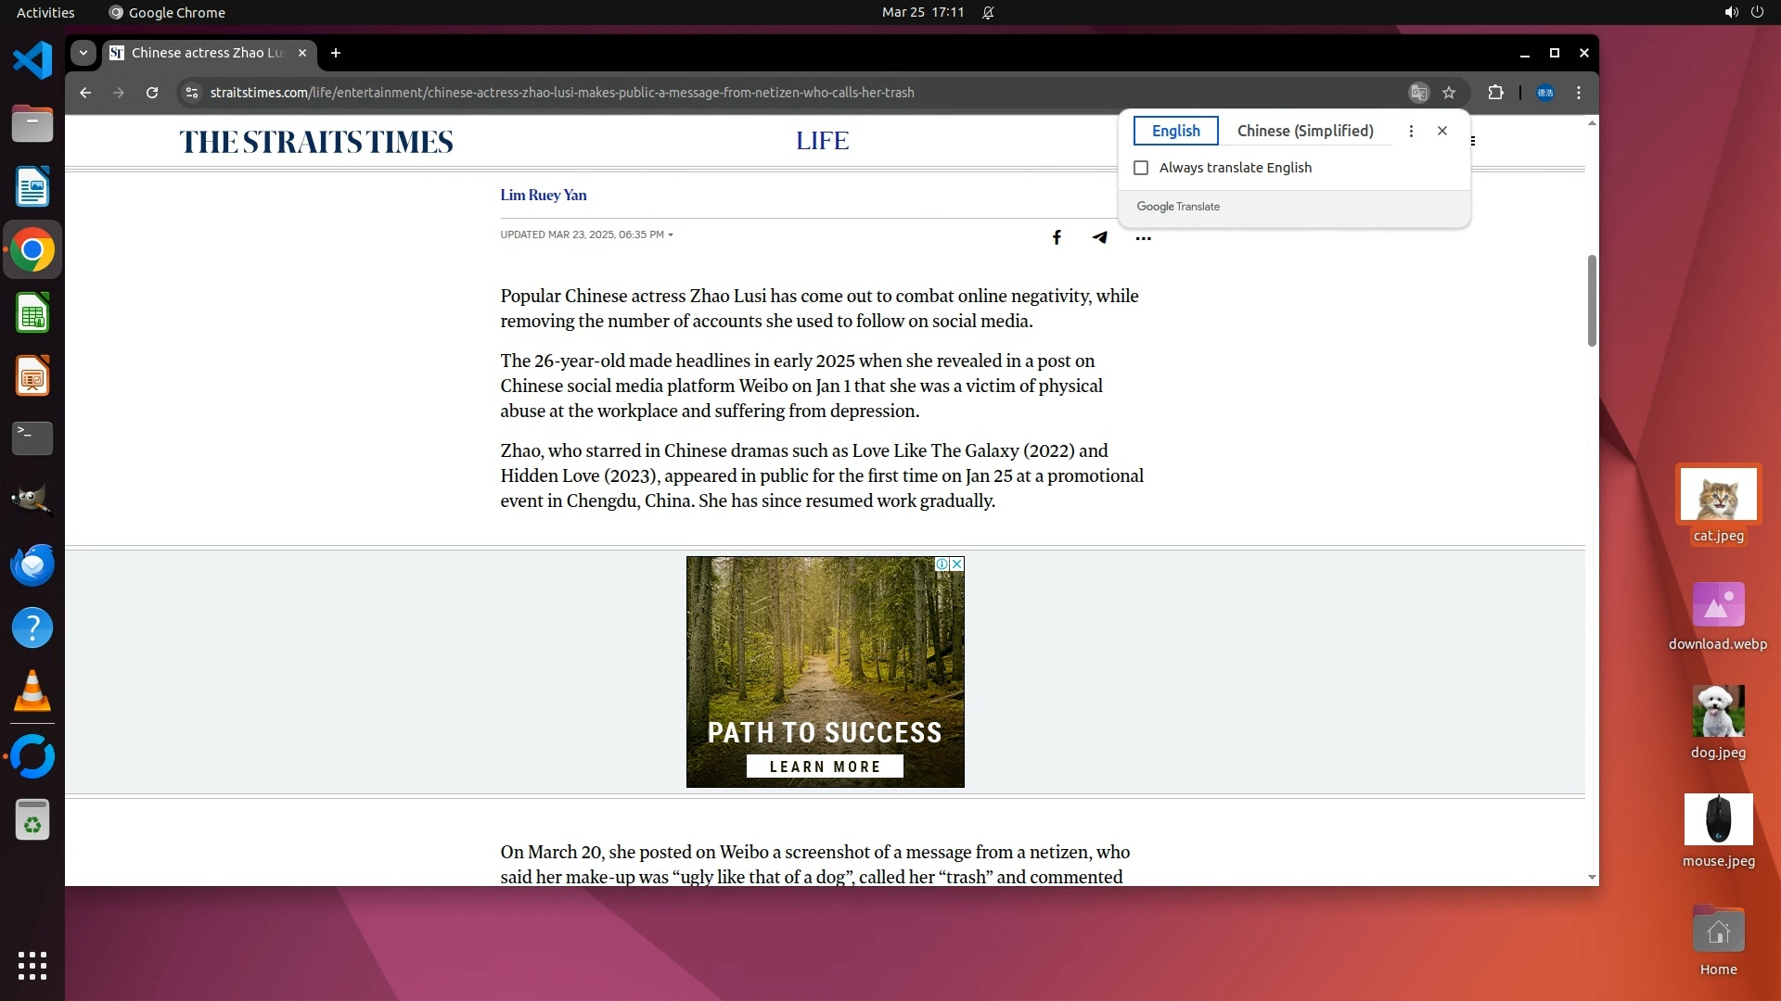Click the Google Translate icon in address bar

[x=1418, y=93]
